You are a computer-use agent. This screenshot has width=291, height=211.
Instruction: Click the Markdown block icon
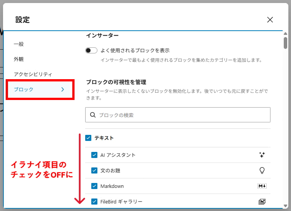click(x=262, y=186)
